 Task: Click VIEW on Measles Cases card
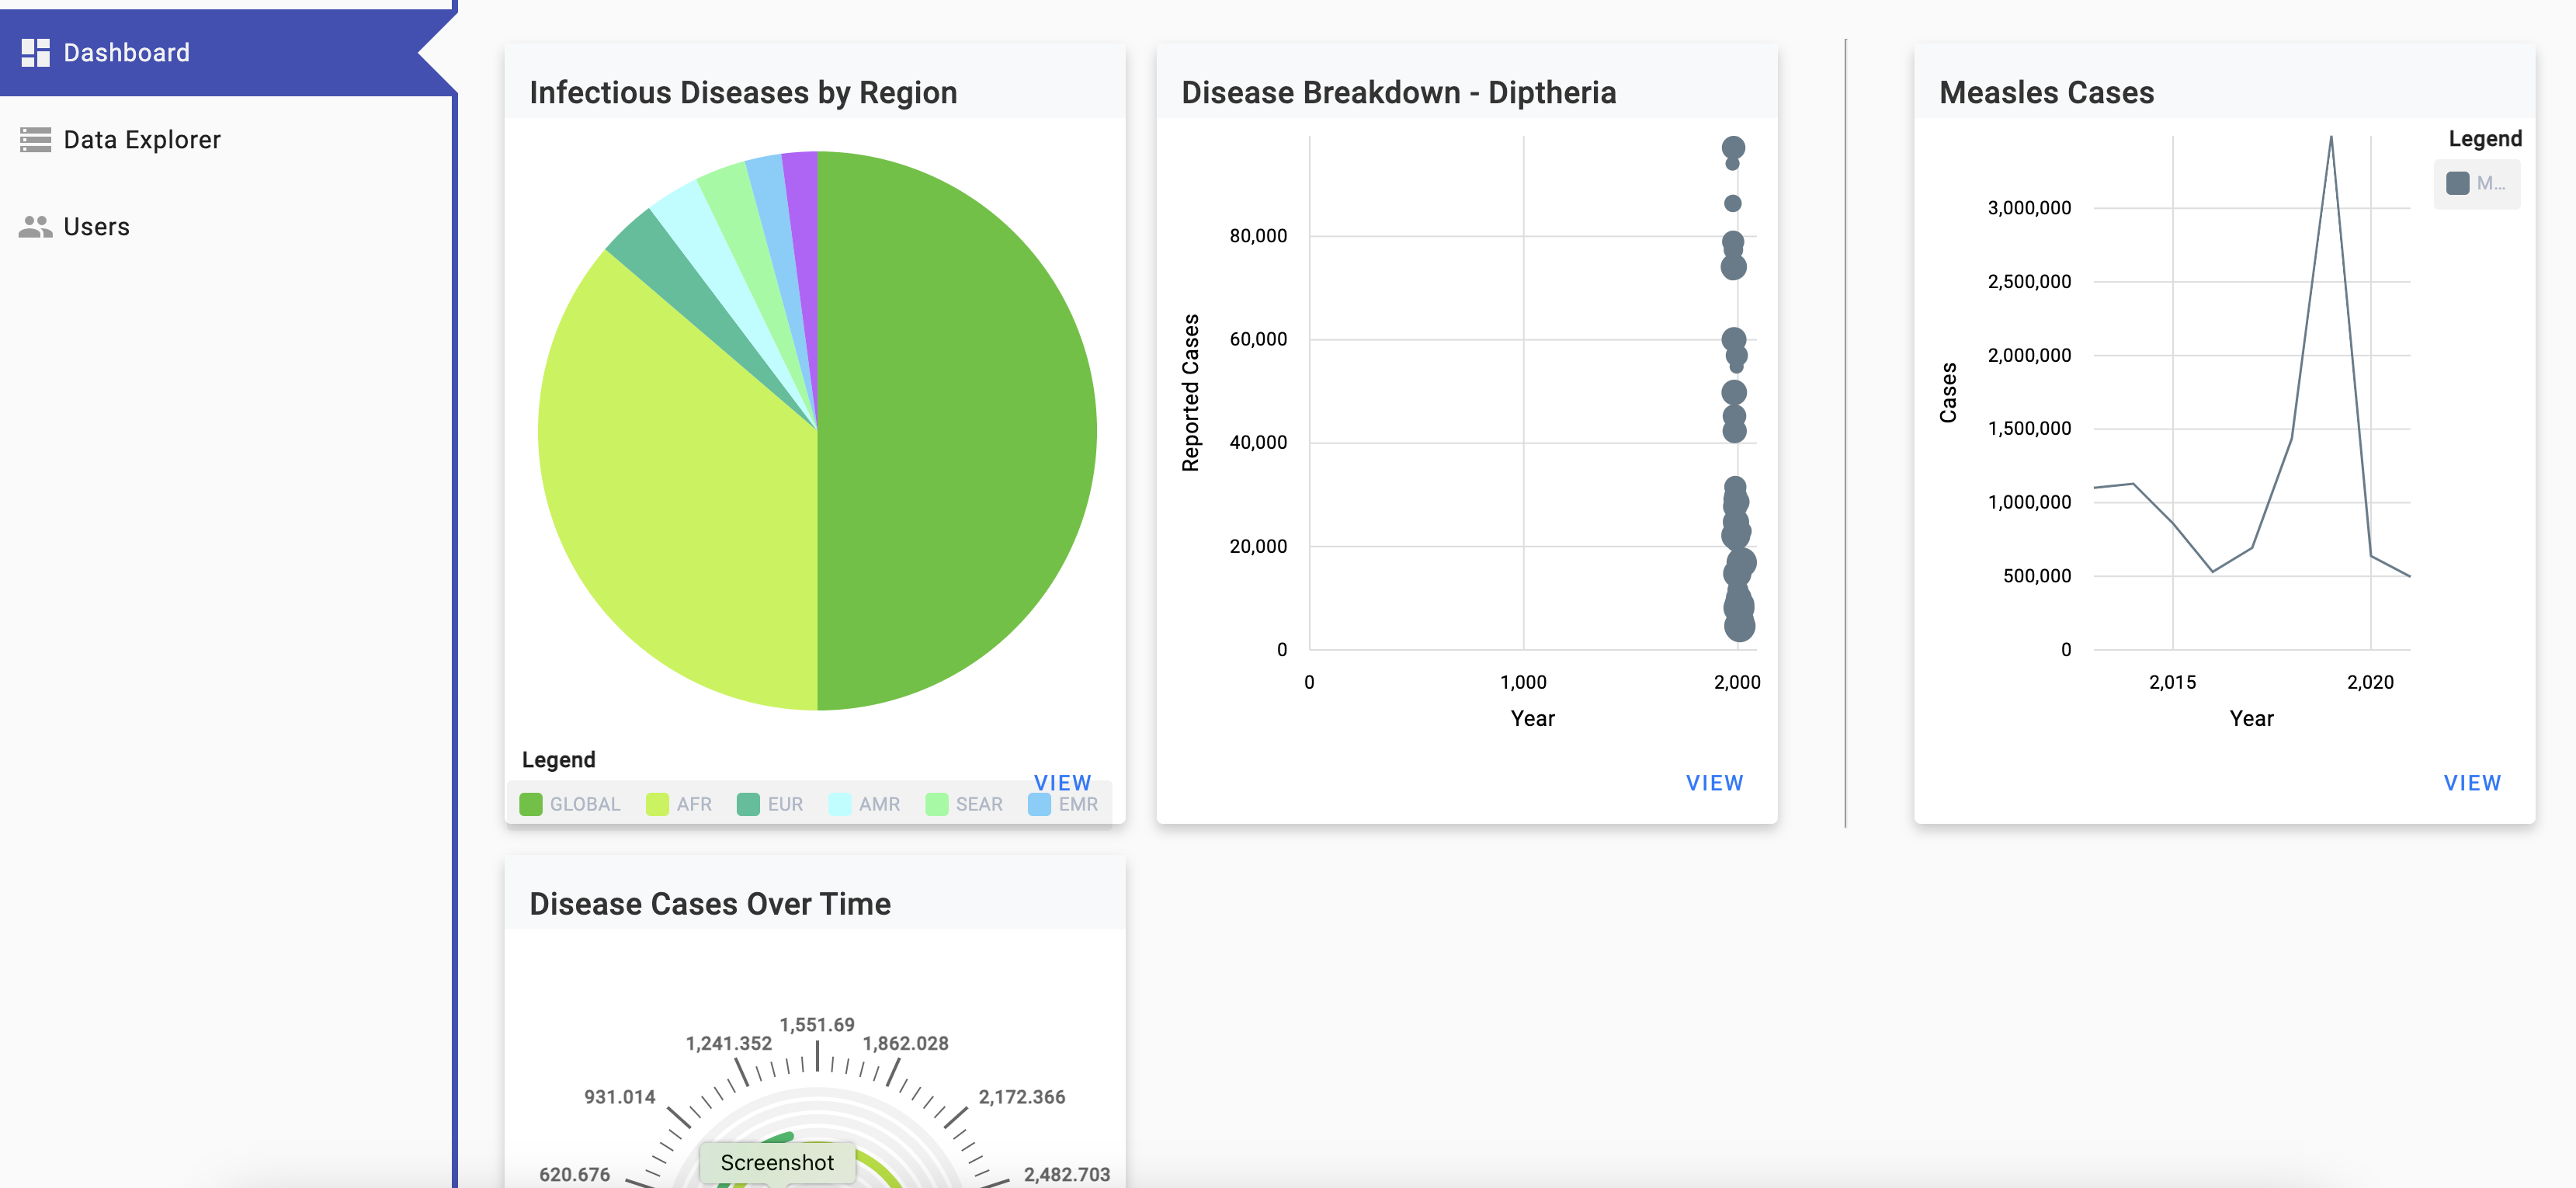tap(2471, 783)
